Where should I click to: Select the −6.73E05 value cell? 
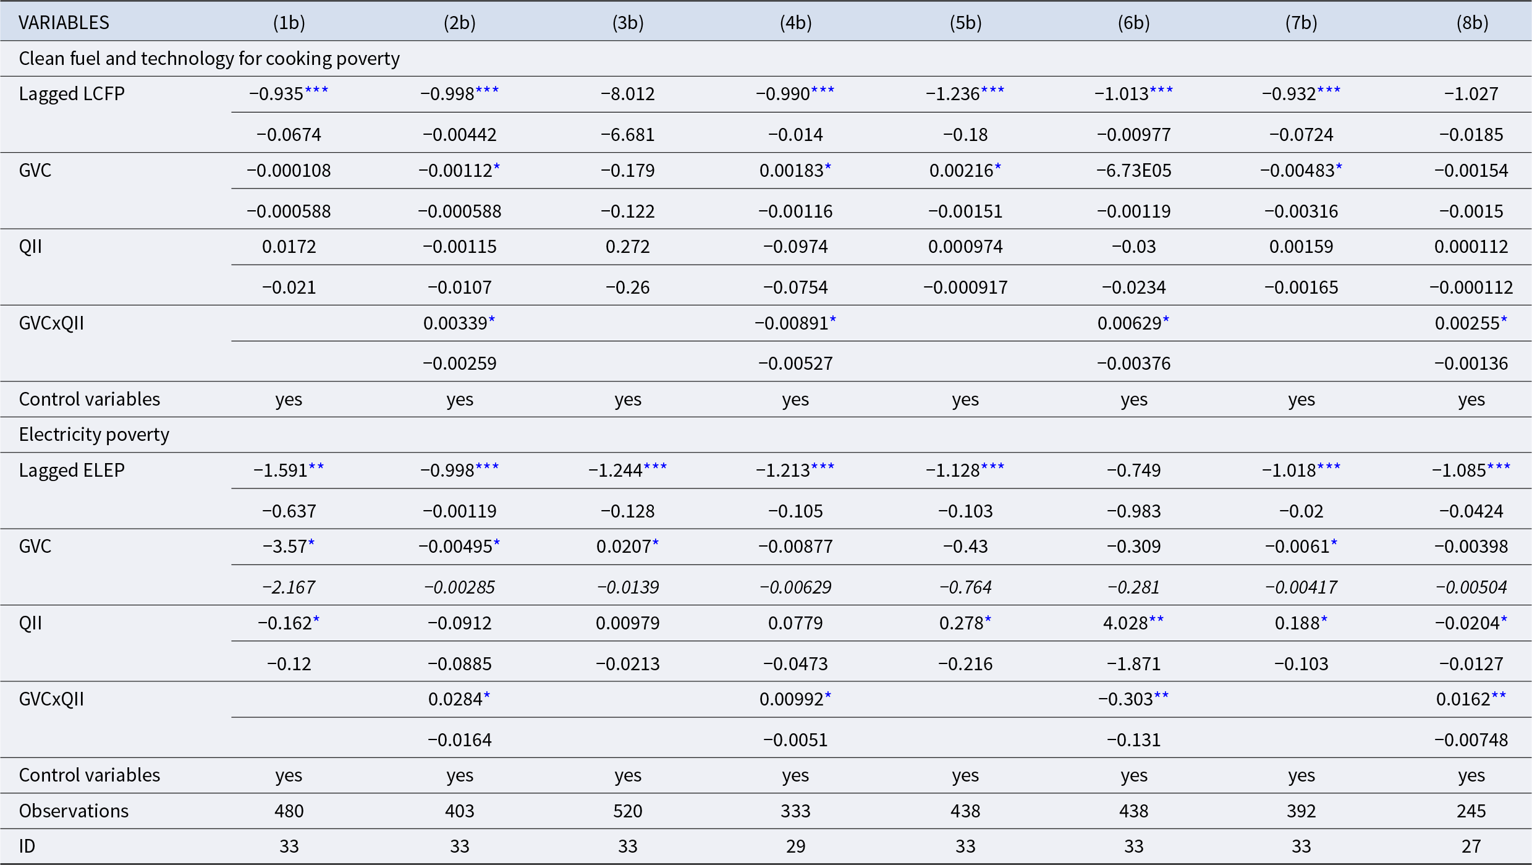pyautogui.click(x=1133, y=171)
